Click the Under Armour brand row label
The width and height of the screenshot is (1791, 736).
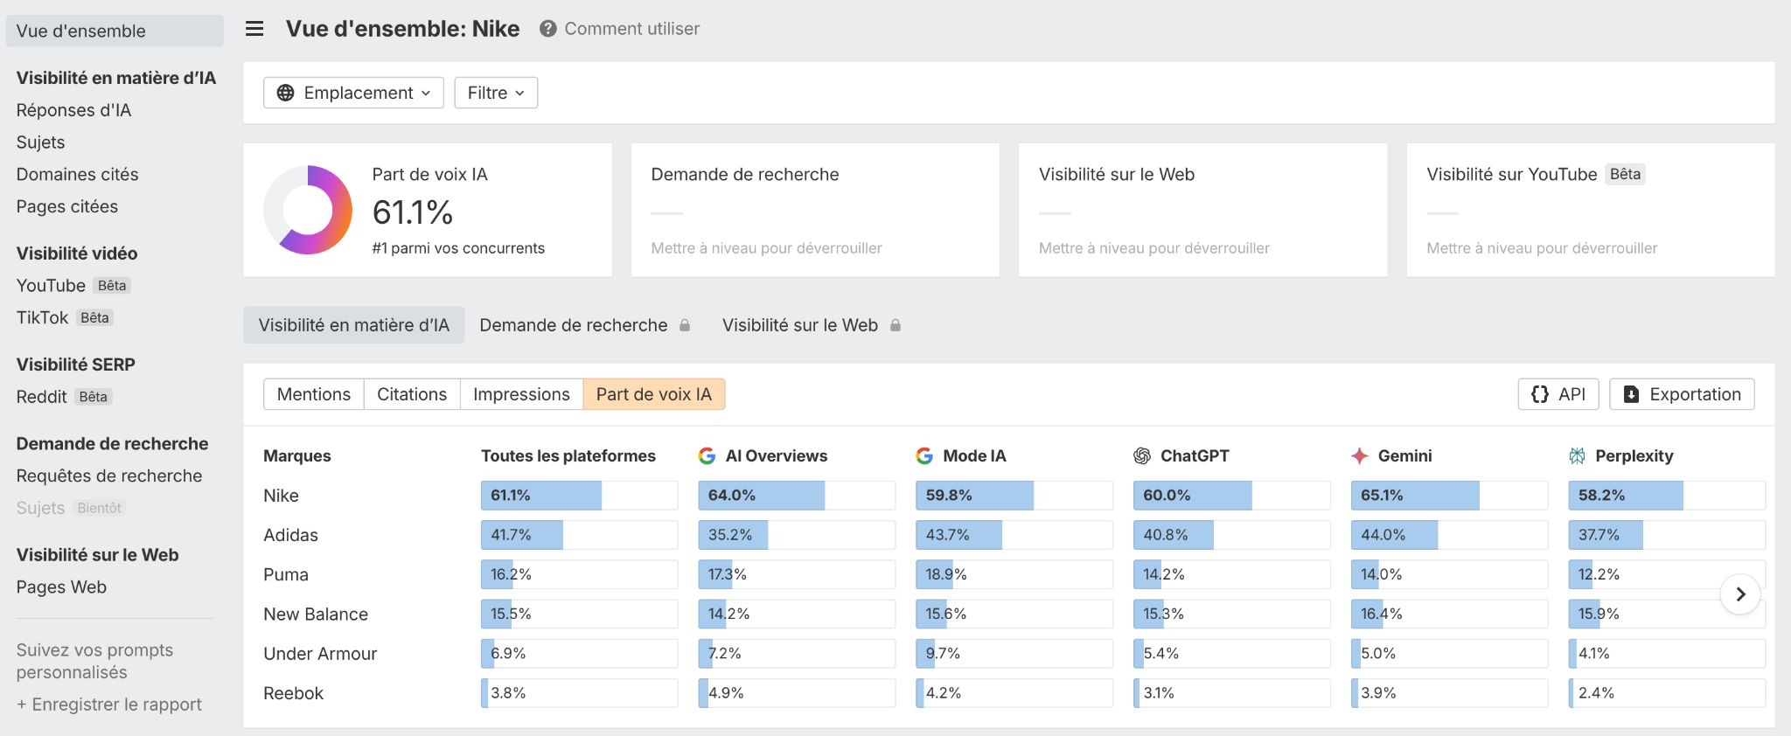click(320, 654)
